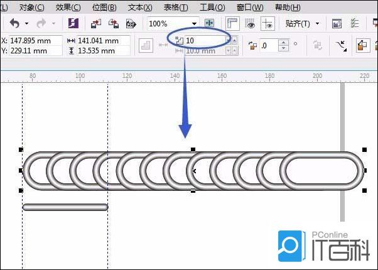Click the purple search content icon
The image size is (378, 270).
click(73, 23)
